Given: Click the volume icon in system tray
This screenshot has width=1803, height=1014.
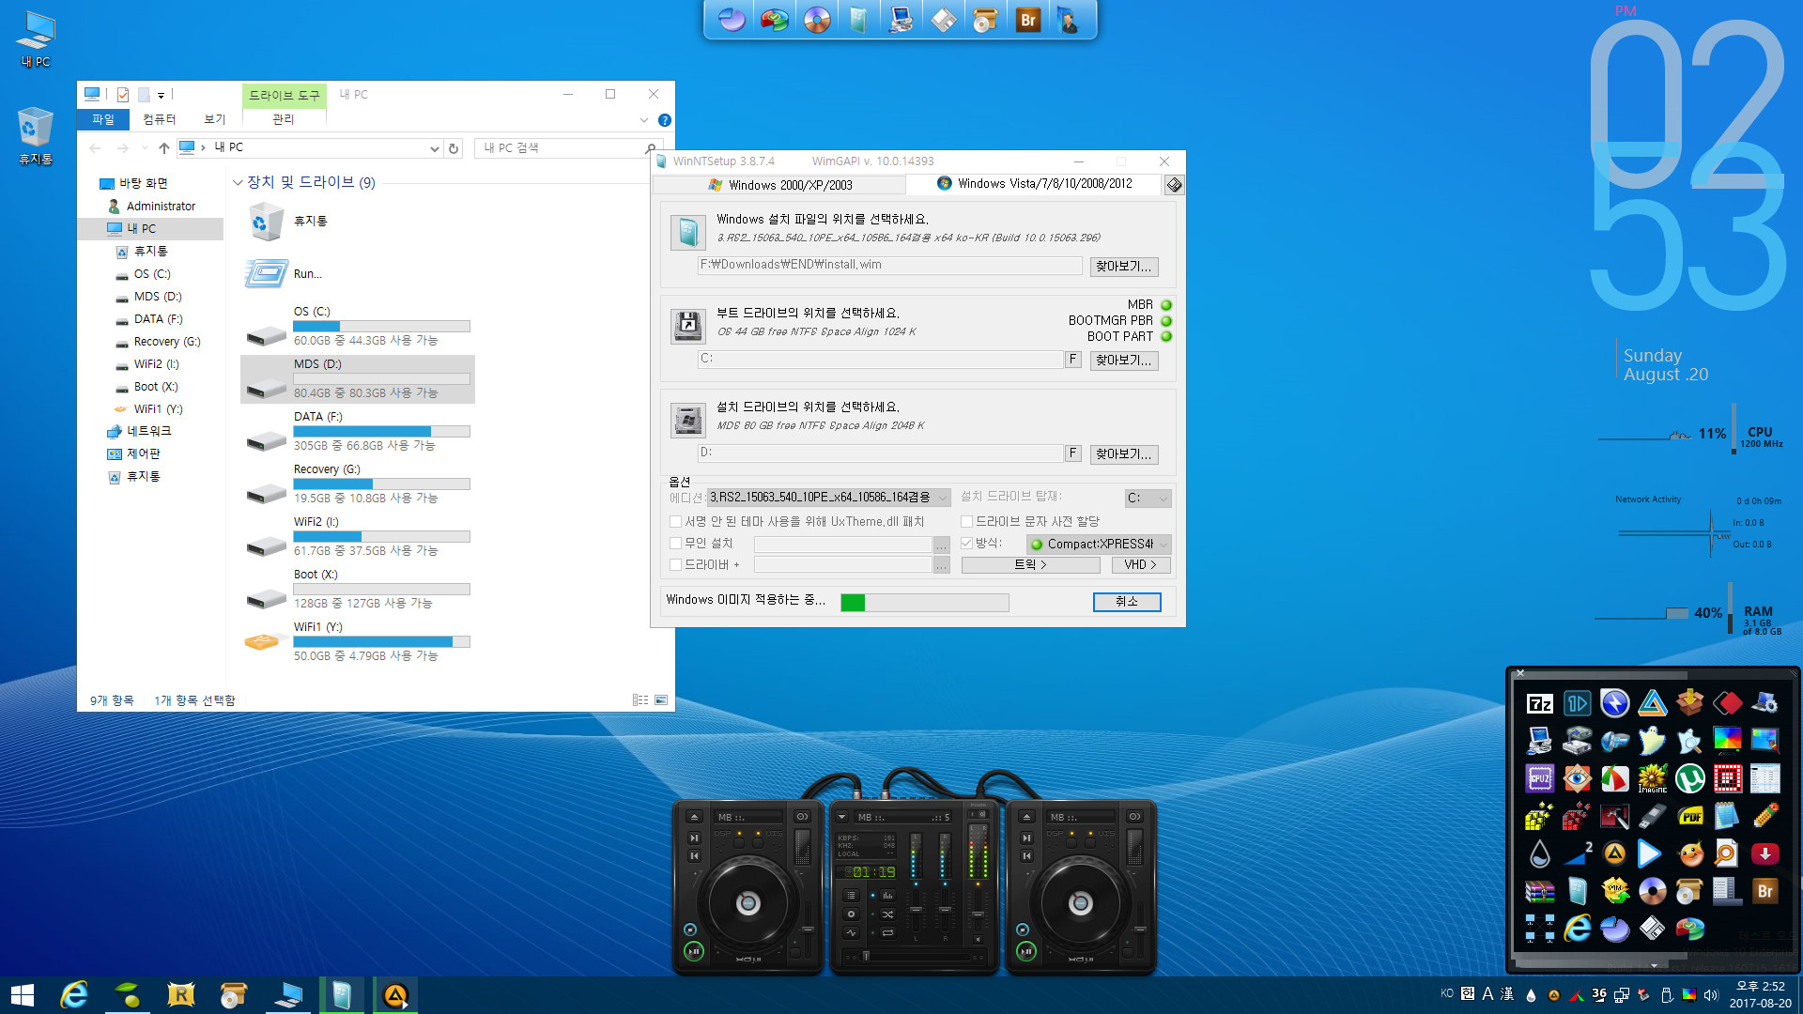Looking at the screenshot, I should [1710, 995].
